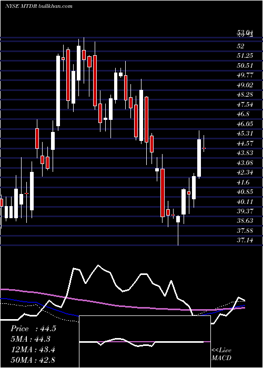
Task: Click the 51.25 price axis label
Action: (x=245, y=56)
